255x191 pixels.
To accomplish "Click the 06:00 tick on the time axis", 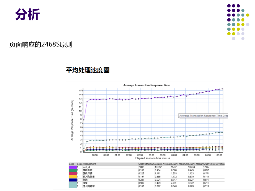I will point(219,155).
